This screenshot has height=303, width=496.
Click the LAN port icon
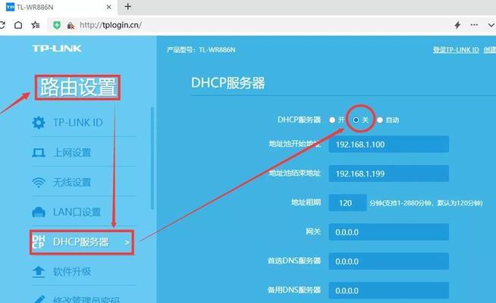[x=39, y=212]
